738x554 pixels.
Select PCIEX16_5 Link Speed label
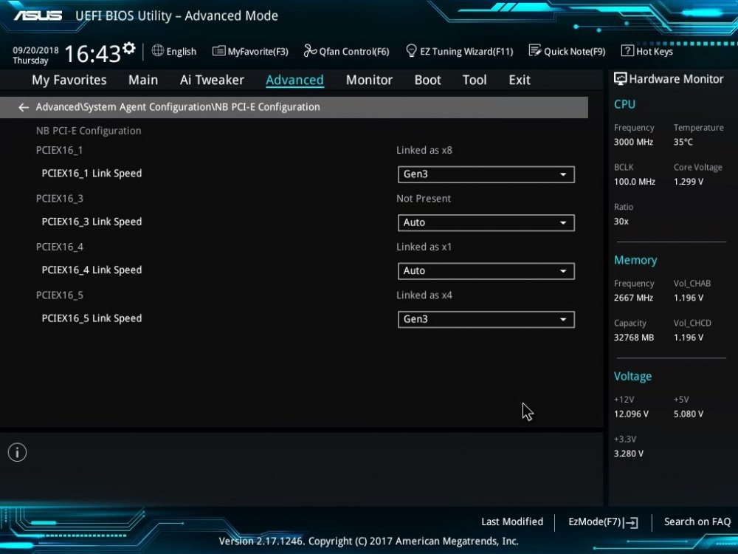pyautogui.click(x=92, y=318)
